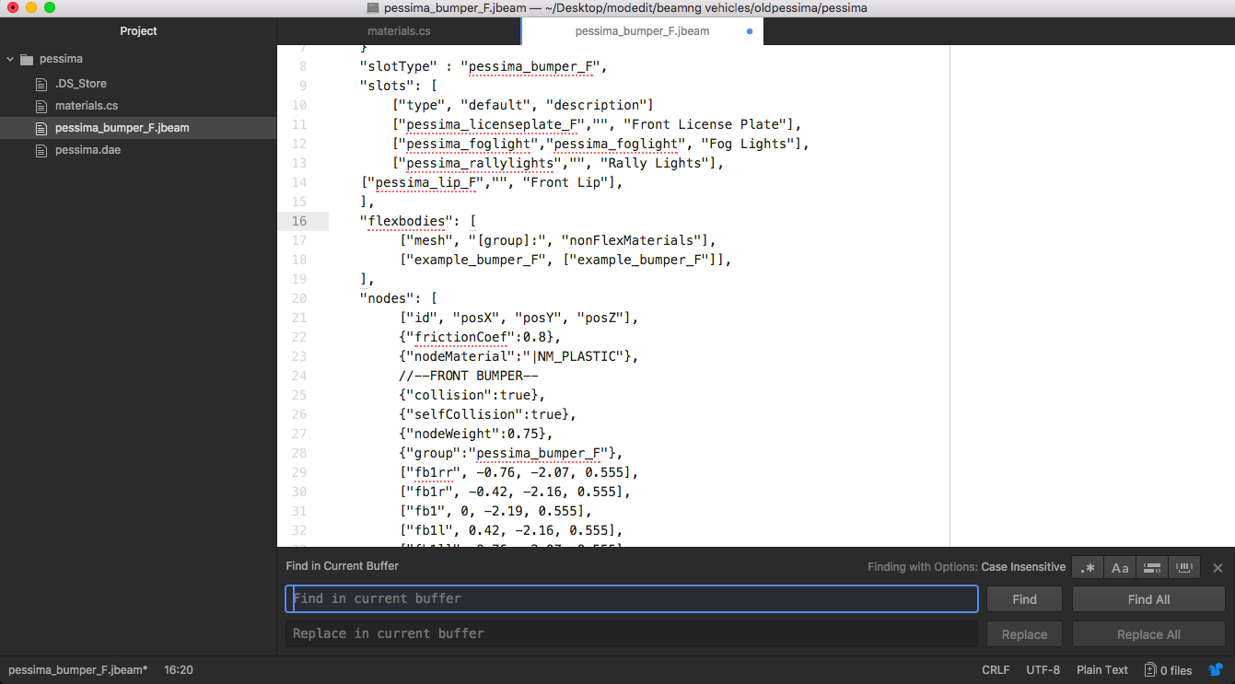
Task: Click the Find All button
Action: tap(1148, 599)
